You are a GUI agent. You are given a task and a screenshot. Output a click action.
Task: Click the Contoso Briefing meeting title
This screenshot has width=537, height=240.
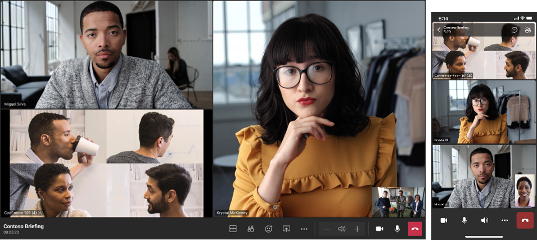pos(24,227)
